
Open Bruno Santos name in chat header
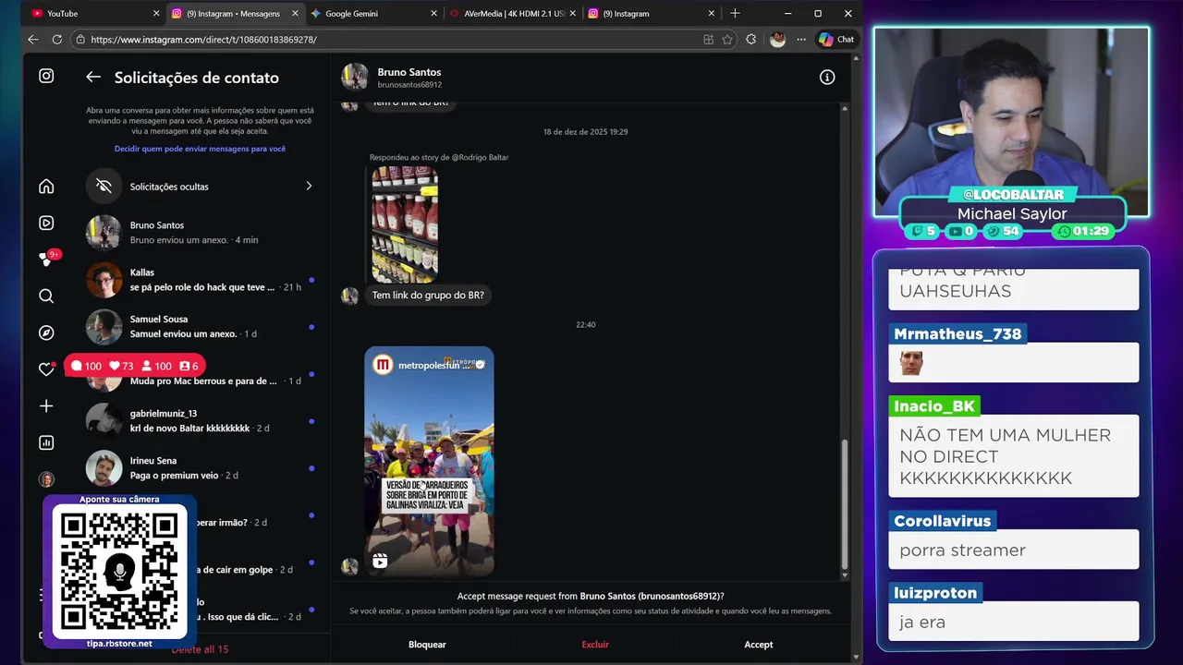click(x=409, y=72)
